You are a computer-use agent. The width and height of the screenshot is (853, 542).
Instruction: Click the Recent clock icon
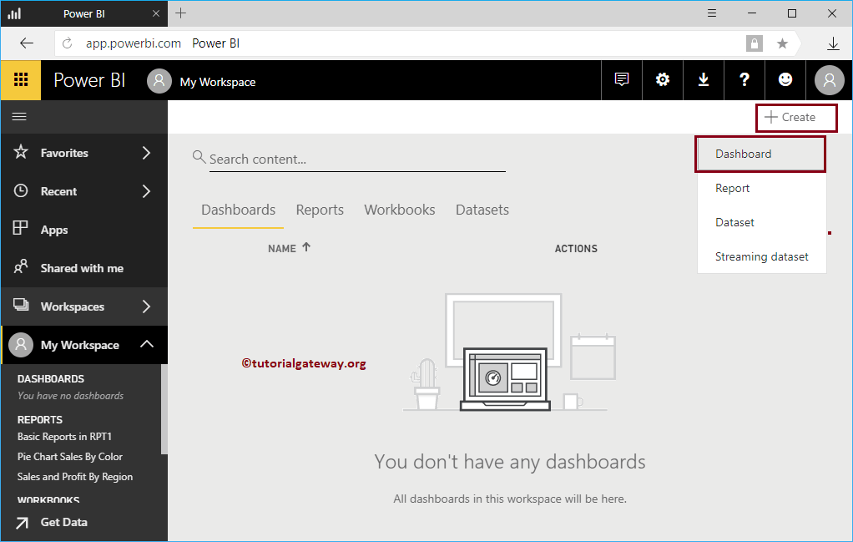coord(21,190)
